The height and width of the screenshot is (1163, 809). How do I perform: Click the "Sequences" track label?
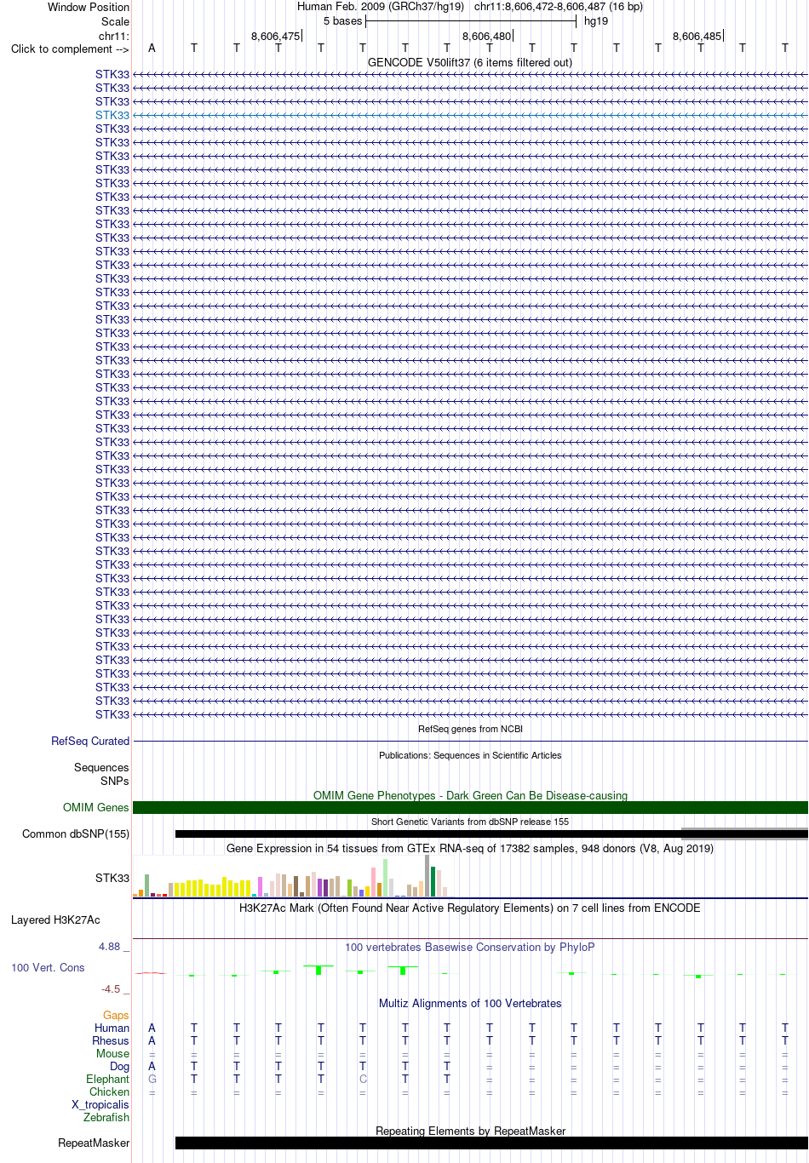click(101, 767)
